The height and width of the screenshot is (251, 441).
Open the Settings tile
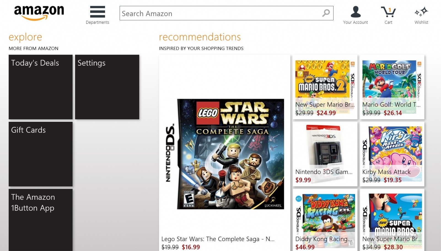click(x=107, y=87)
